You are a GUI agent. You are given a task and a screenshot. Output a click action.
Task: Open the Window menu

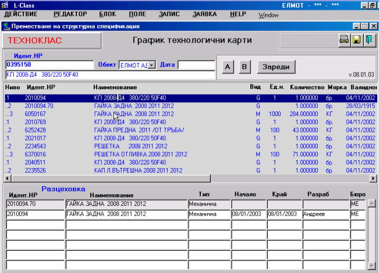pyautogui.click(x=268, y=15)
